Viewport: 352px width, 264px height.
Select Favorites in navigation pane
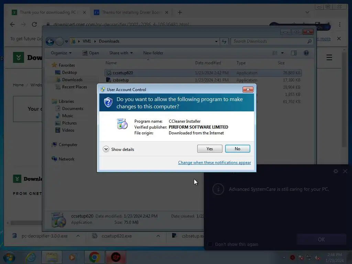click(x=64, y=65)
